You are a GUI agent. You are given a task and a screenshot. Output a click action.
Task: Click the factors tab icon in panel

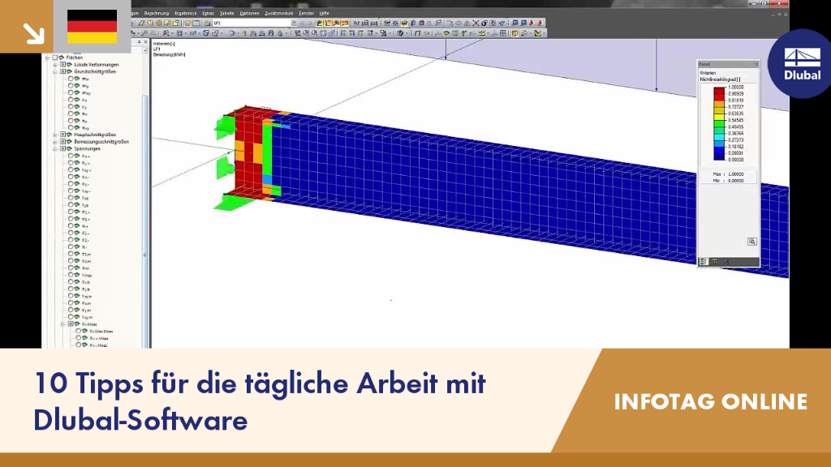(714, 262)
